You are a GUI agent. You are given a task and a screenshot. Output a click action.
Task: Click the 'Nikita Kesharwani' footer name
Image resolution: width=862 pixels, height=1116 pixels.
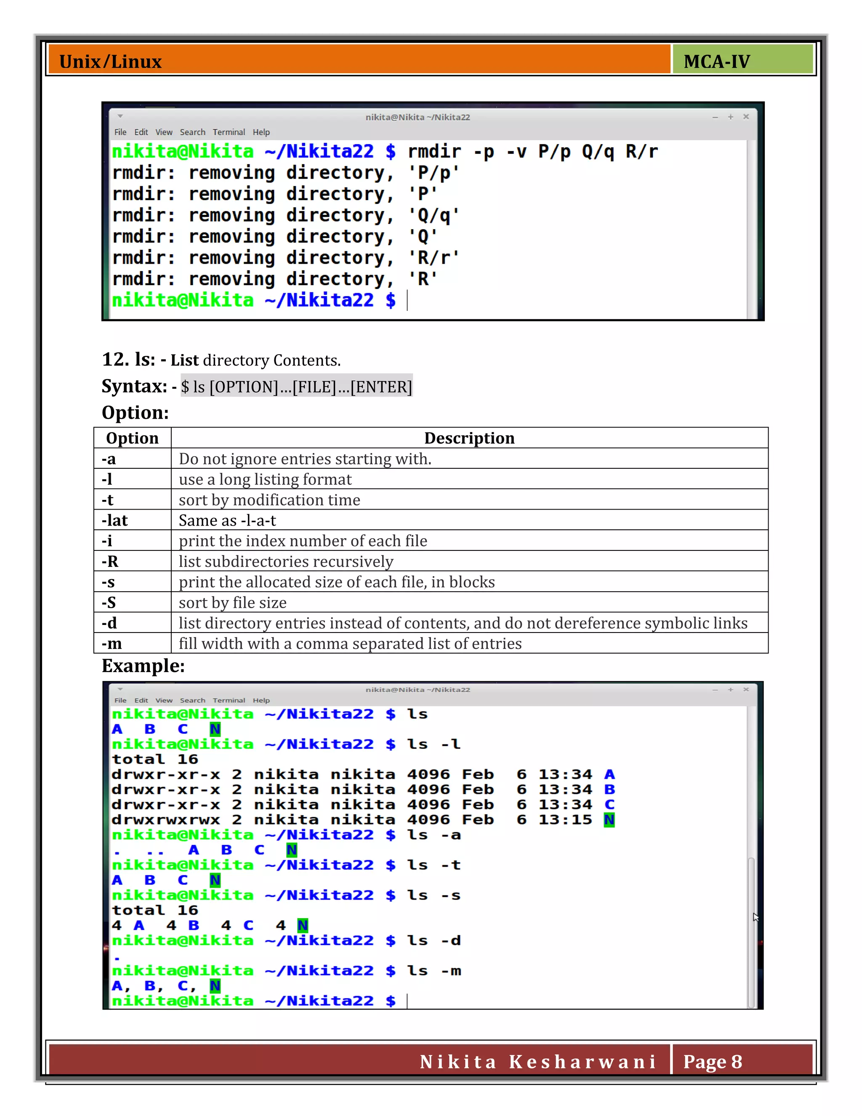(538, 1062)
